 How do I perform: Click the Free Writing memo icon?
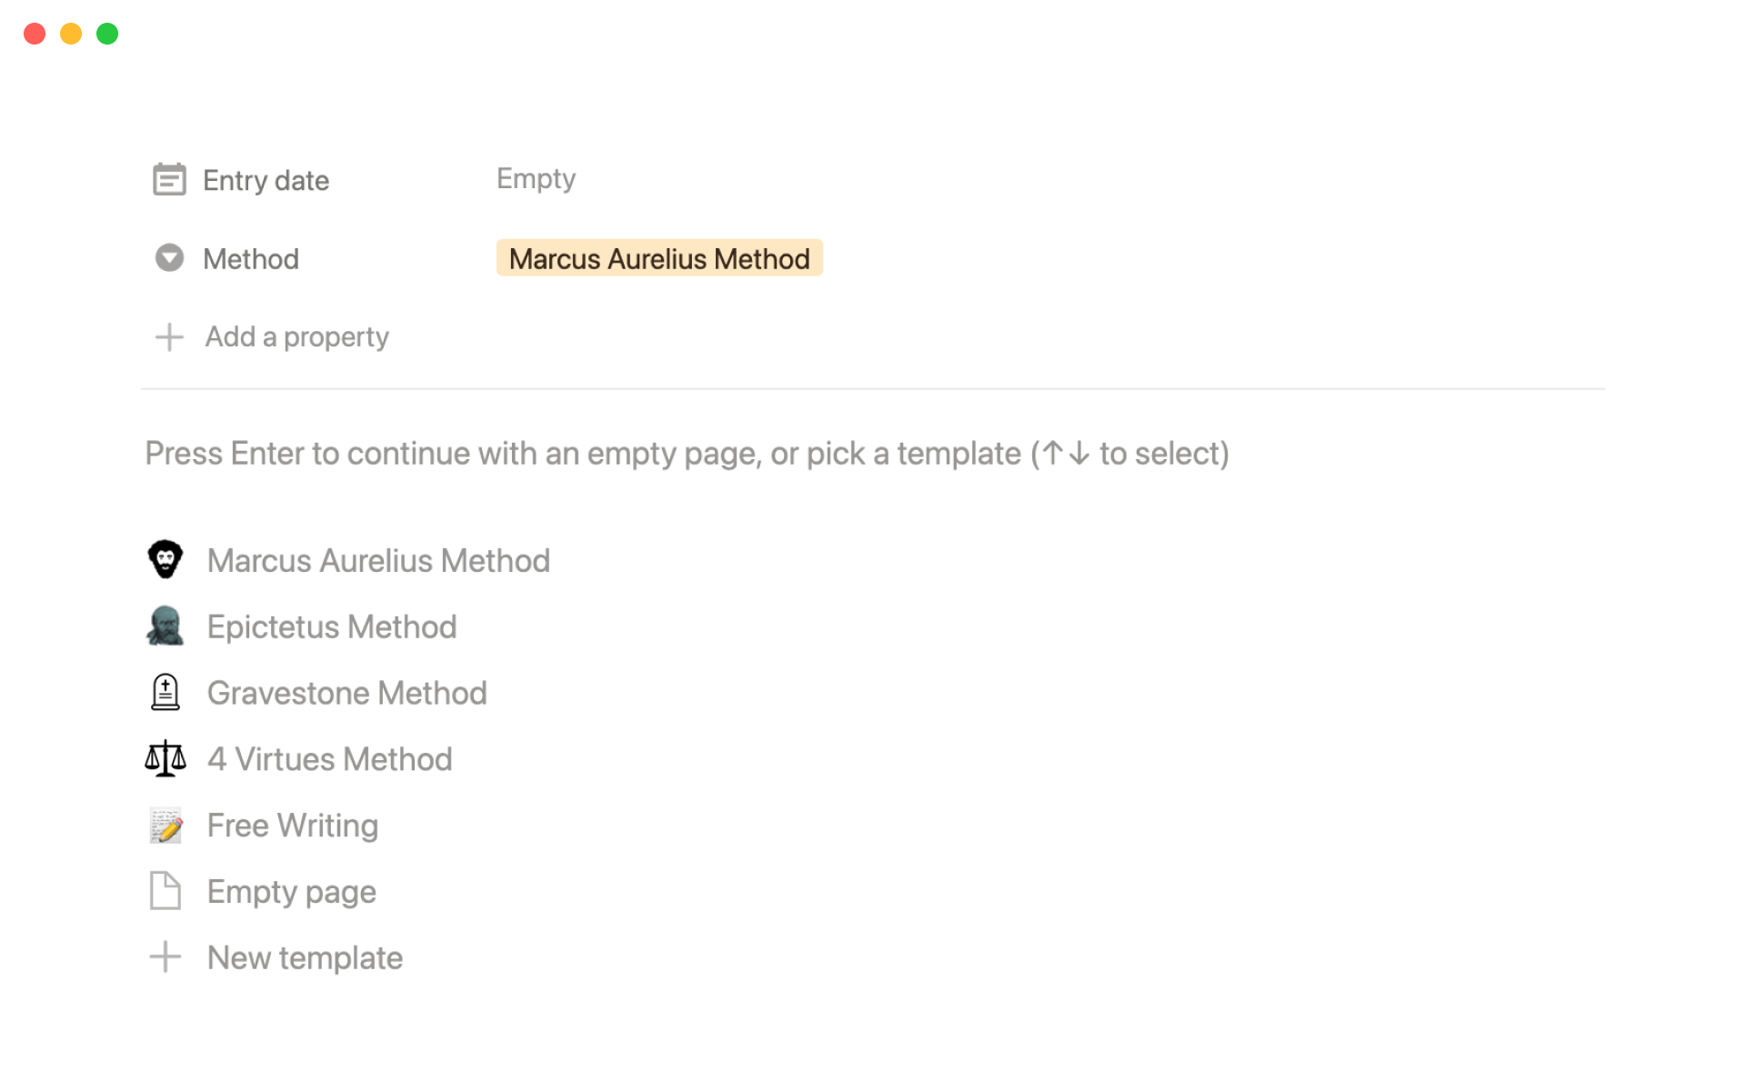click(x=166, y=826)
